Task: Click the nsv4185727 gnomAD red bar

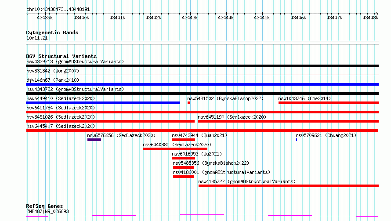Action: click(x=289, y=186)
